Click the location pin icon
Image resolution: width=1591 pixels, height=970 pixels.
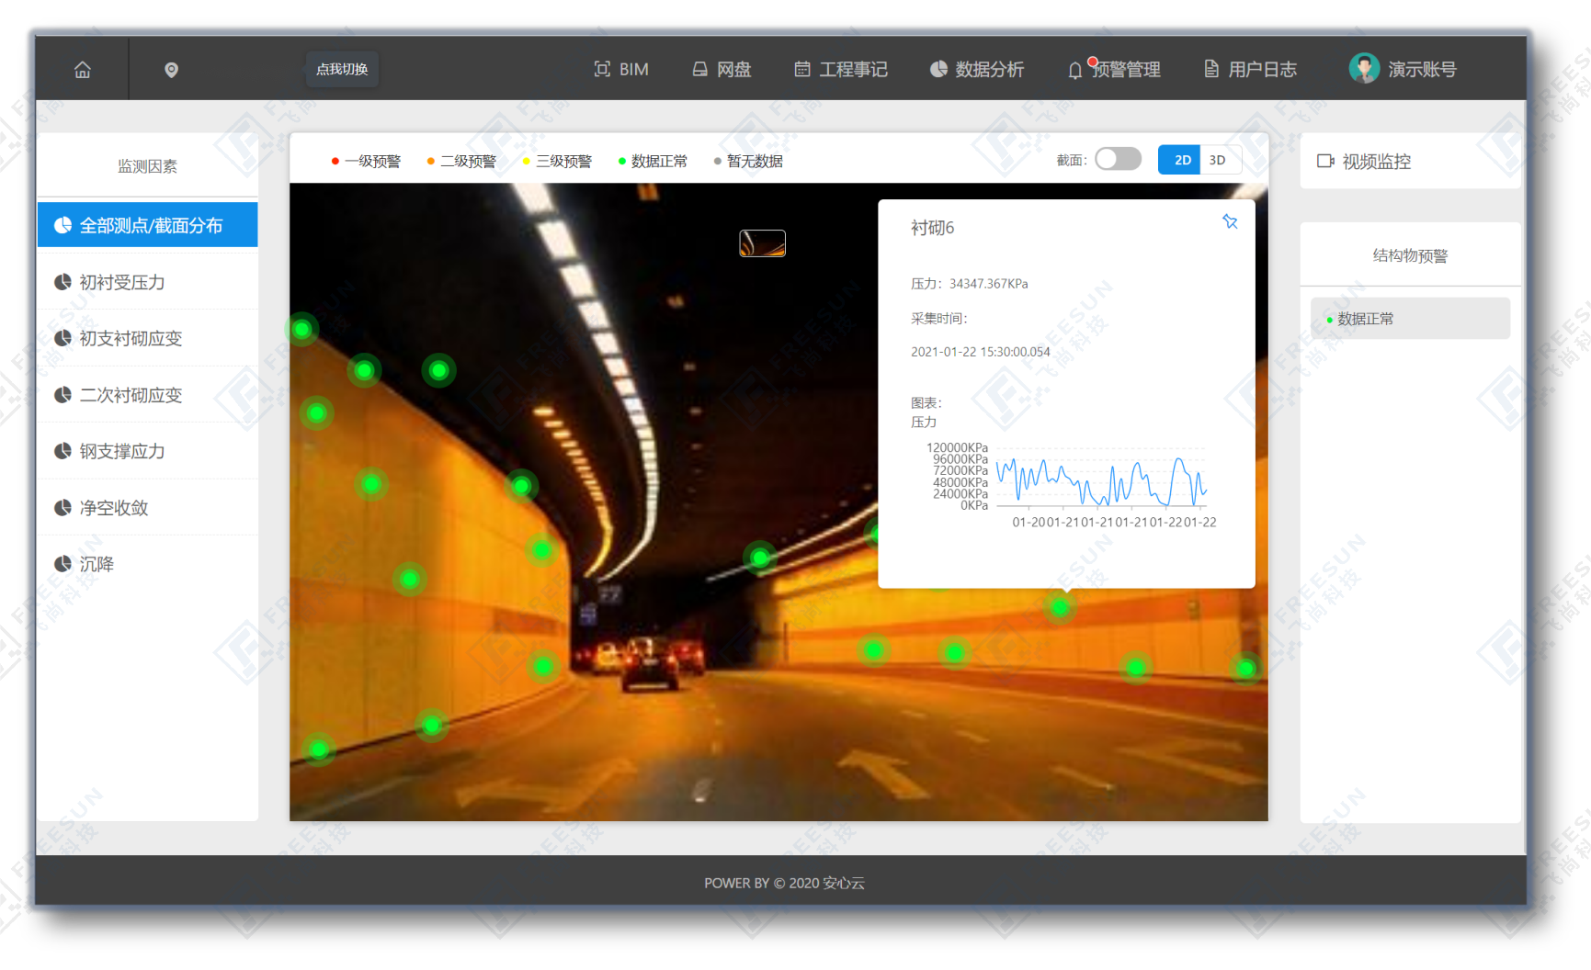tap(171, 70)
